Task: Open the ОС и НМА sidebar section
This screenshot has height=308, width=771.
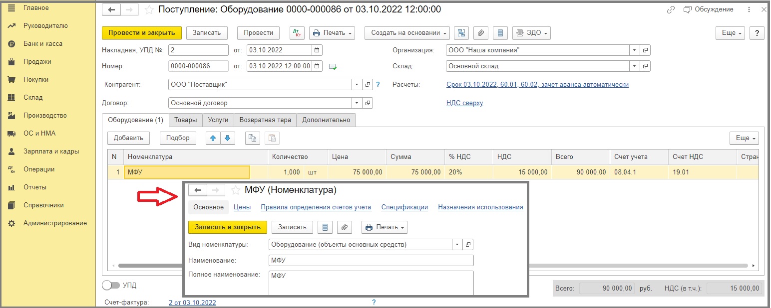Action: click(x=39, y=133)
